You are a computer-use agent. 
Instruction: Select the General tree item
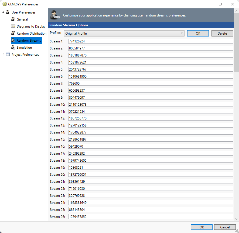coord(22,19)
